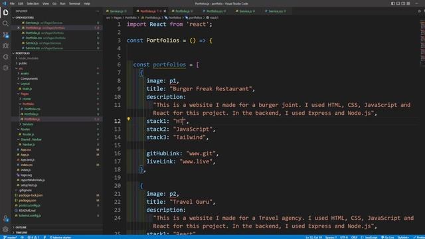Click the stack1 breadcrumb segment
The height and width of the screenshot is (239, 425).
(x=214, y=18)
